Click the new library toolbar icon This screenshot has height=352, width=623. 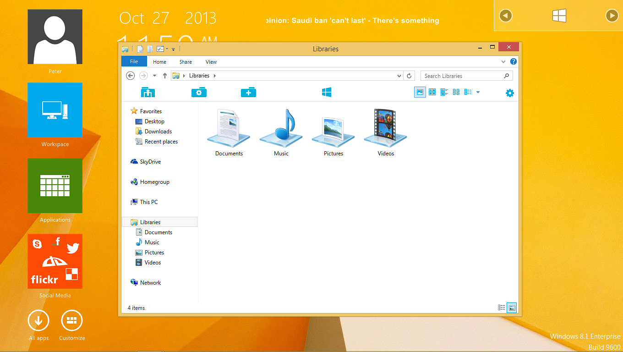click(x=248, y=92)
